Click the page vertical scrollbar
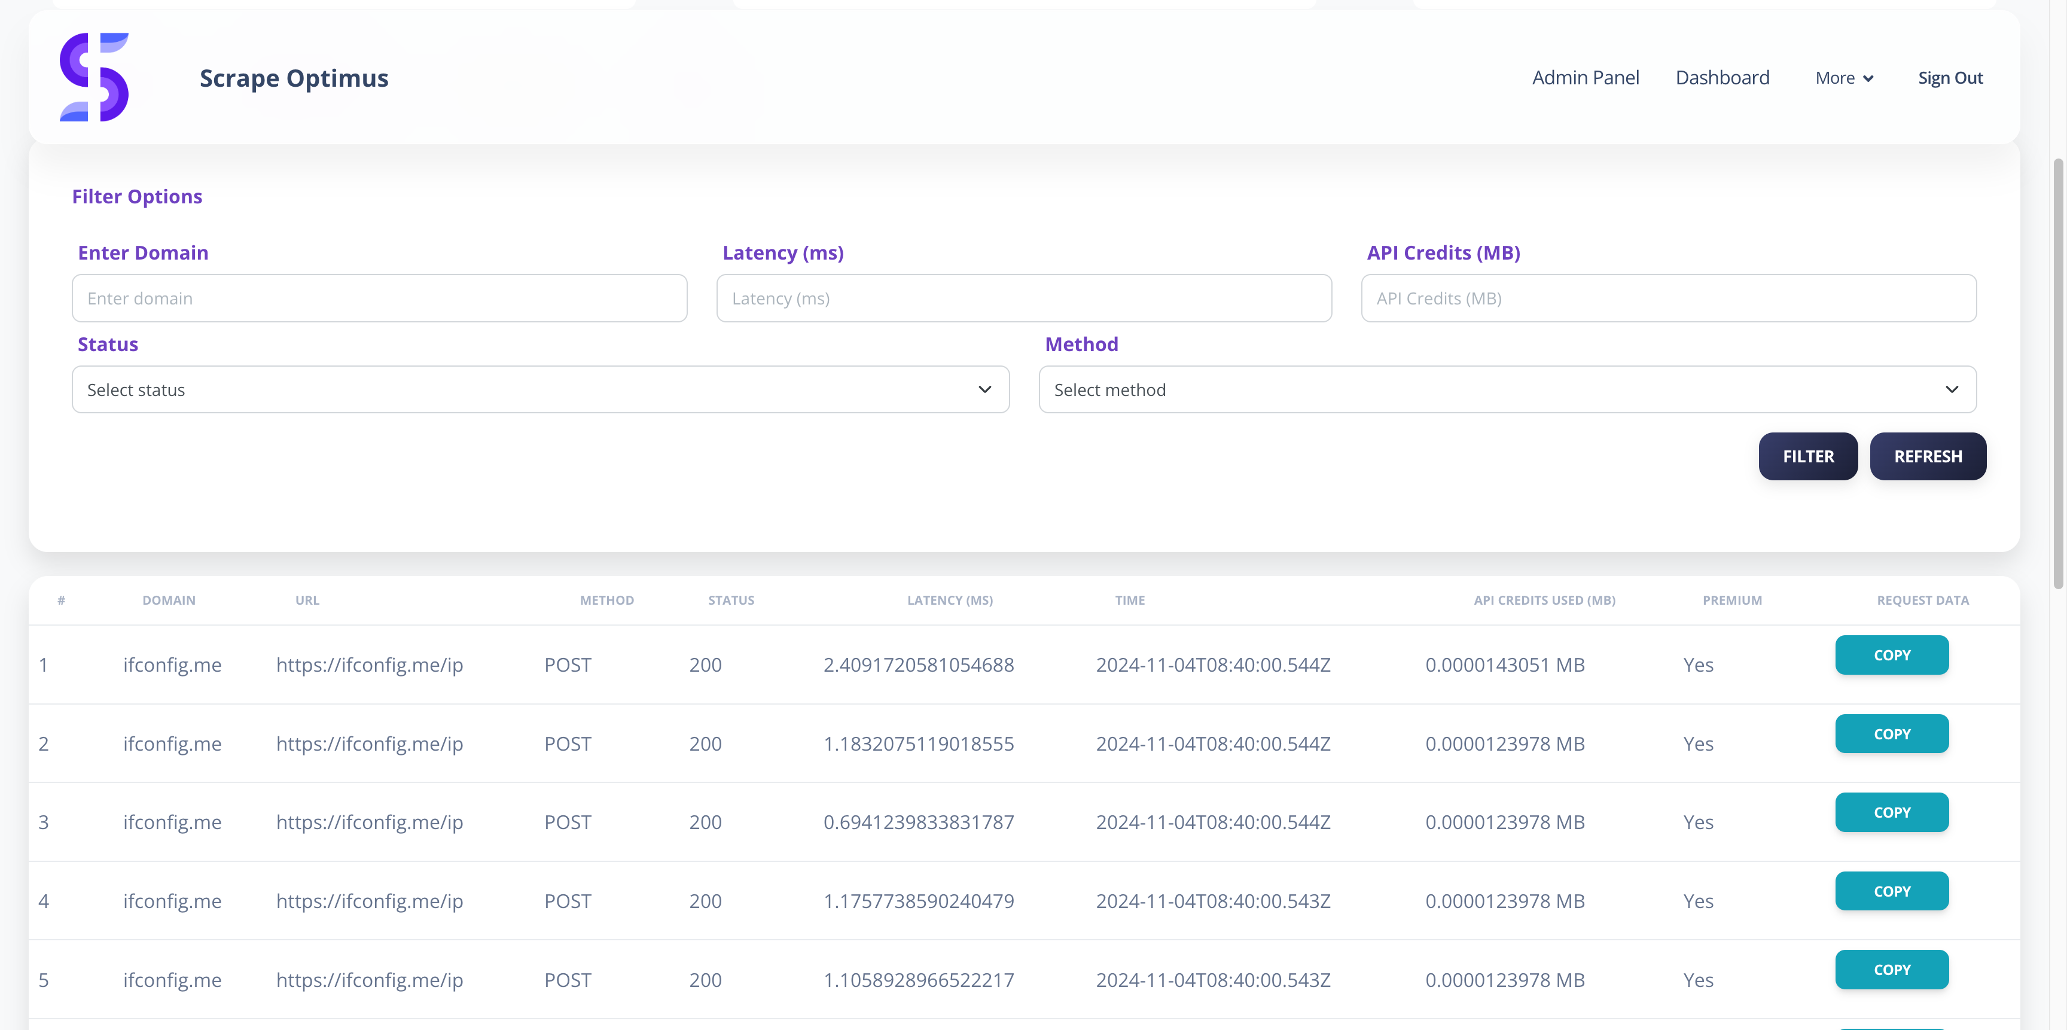The width and height of the screenshot is (2067, 1030). (x=2057, y=374)
